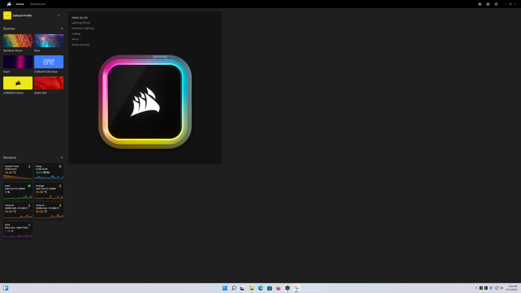Viewport: 521px width, 293px height.
Task: Open the Home tab
Action: tap(20, 4)
